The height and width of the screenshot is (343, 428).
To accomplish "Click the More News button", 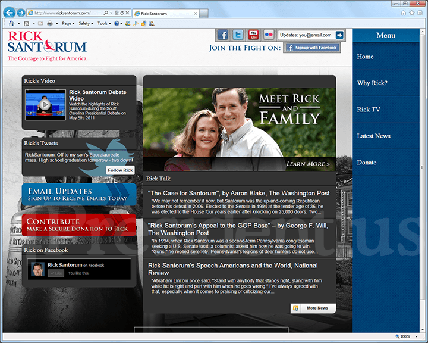I will (x=313, y=308).
